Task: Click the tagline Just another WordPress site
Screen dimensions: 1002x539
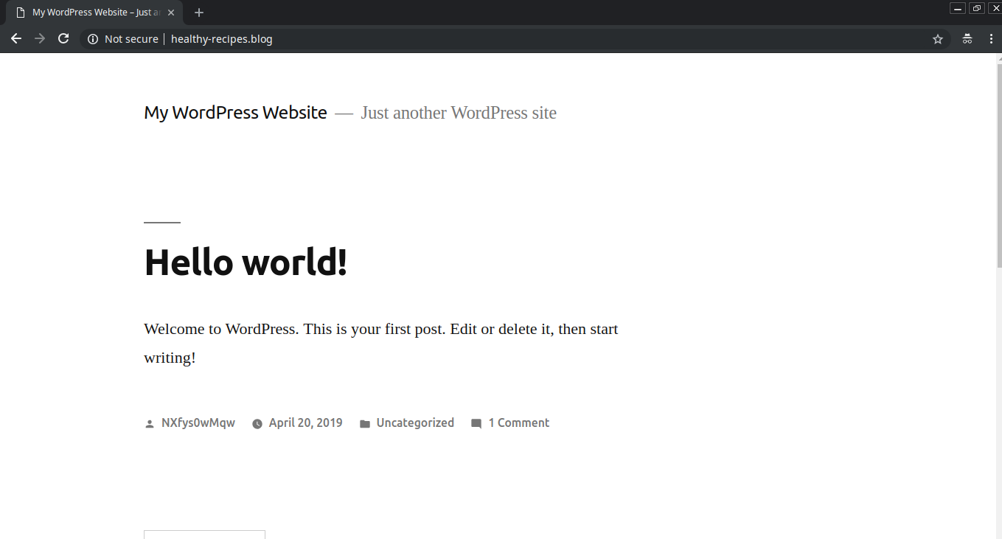Action: (x=459, y=113)
